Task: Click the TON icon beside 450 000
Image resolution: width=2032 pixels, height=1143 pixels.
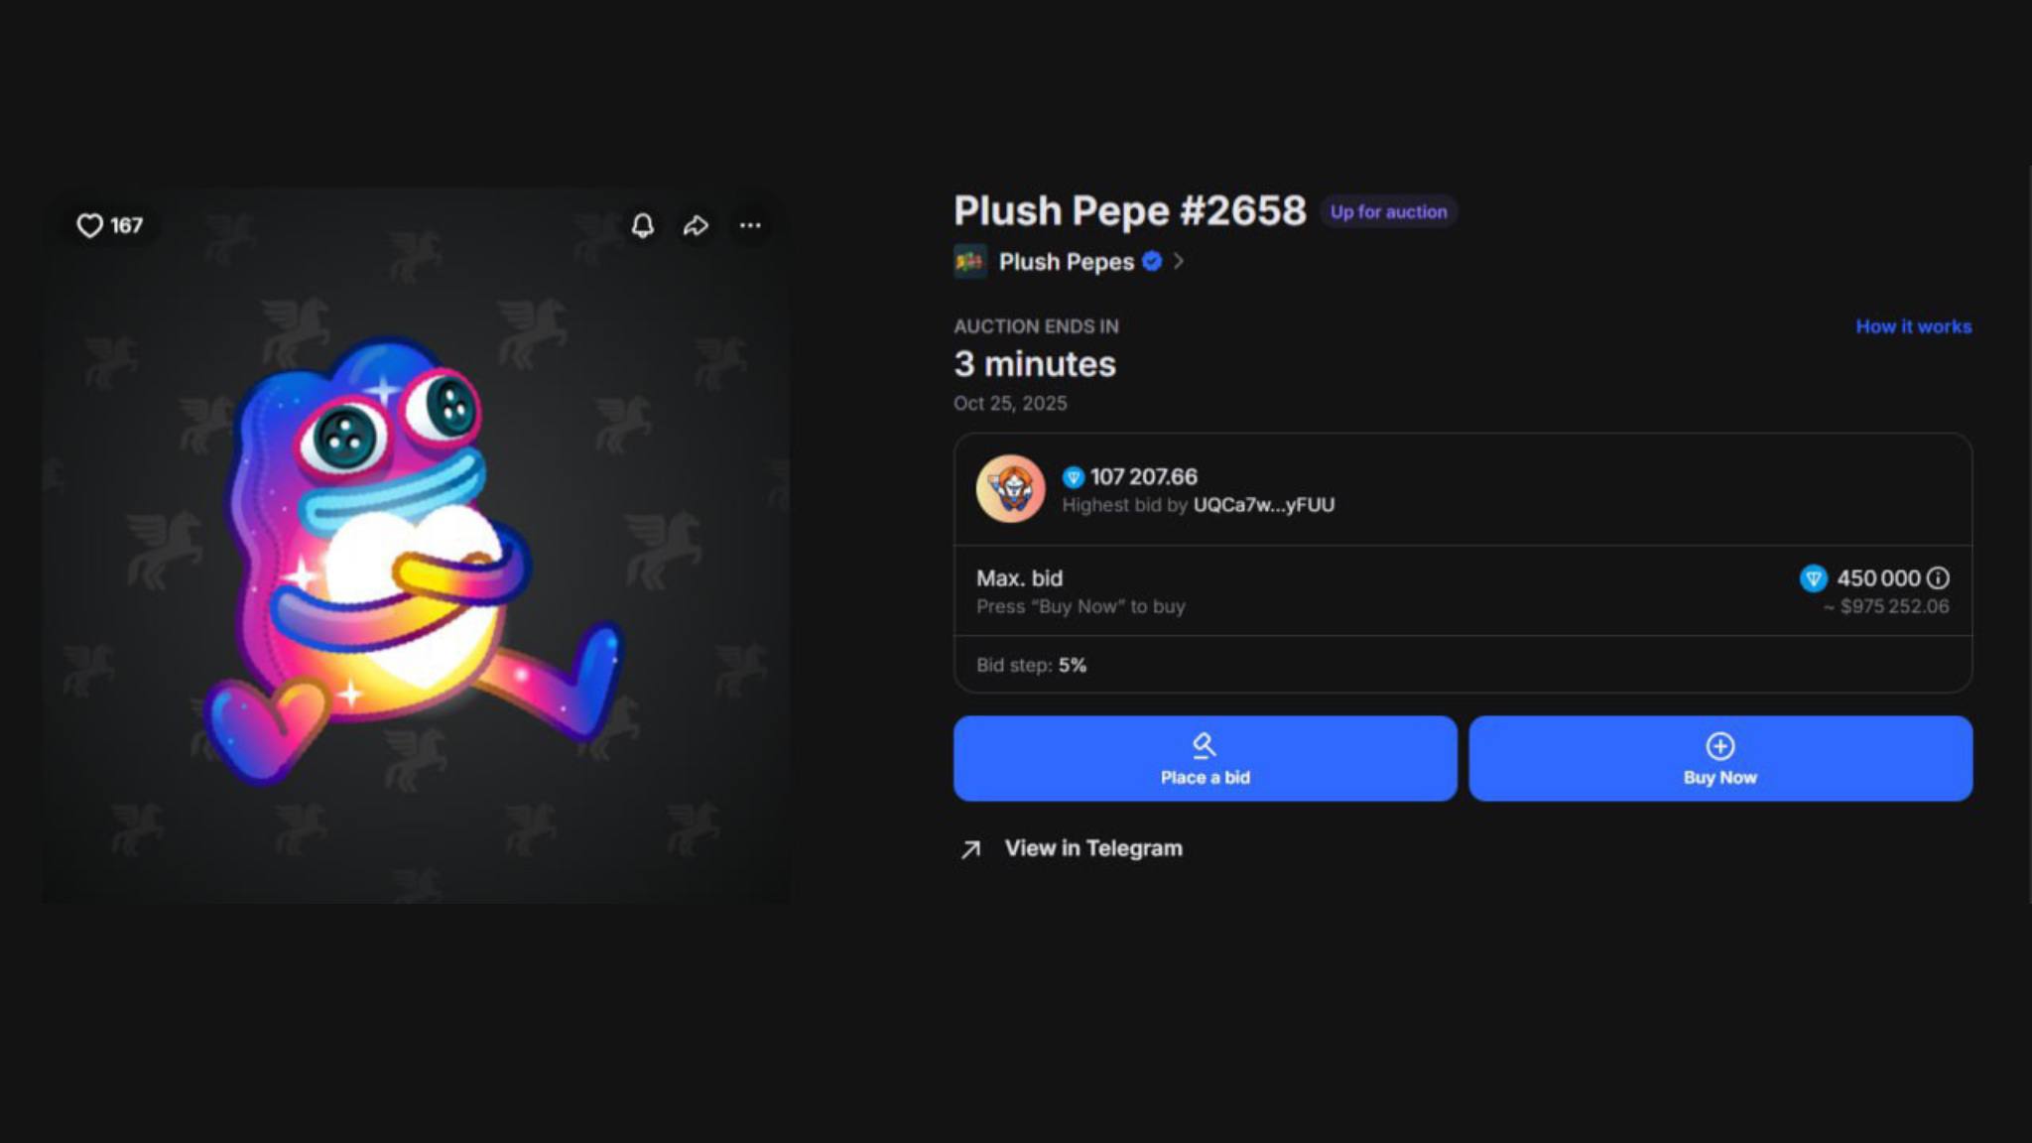Action: click(1813, 578)
